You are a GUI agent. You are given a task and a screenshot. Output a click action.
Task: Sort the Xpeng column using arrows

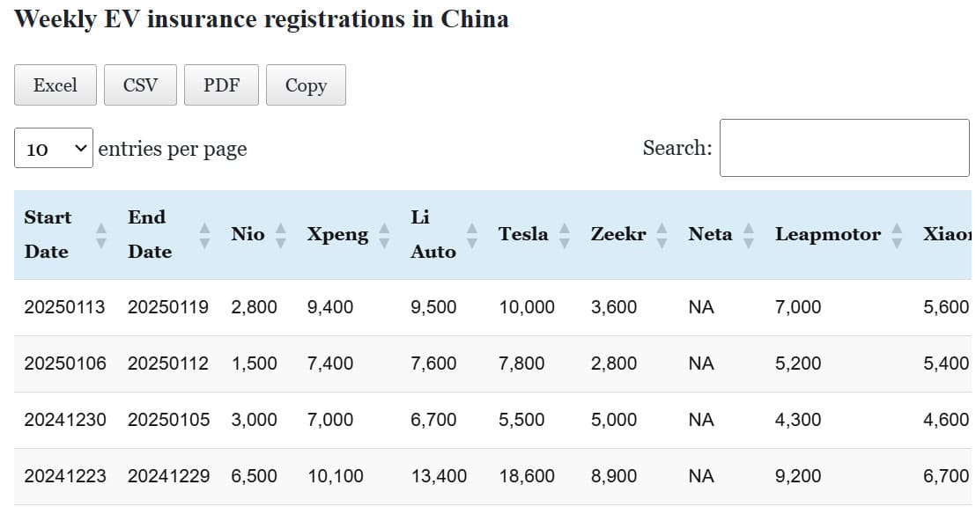(384, 234)
